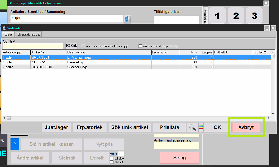Viewport: 279px width, 167px height.
Task: Select the Lista tab
Action: click(x=8, y=34)
